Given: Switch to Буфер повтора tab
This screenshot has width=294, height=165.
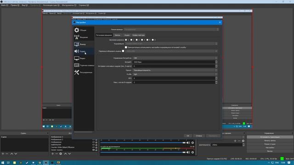Looking at the screenshot, I should point(139,35).
